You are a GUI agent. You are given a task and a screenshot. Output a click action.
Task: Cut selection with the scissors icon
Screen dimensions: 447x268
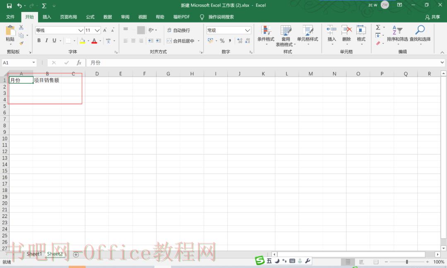pyautogui.click(x=22, y=27)
